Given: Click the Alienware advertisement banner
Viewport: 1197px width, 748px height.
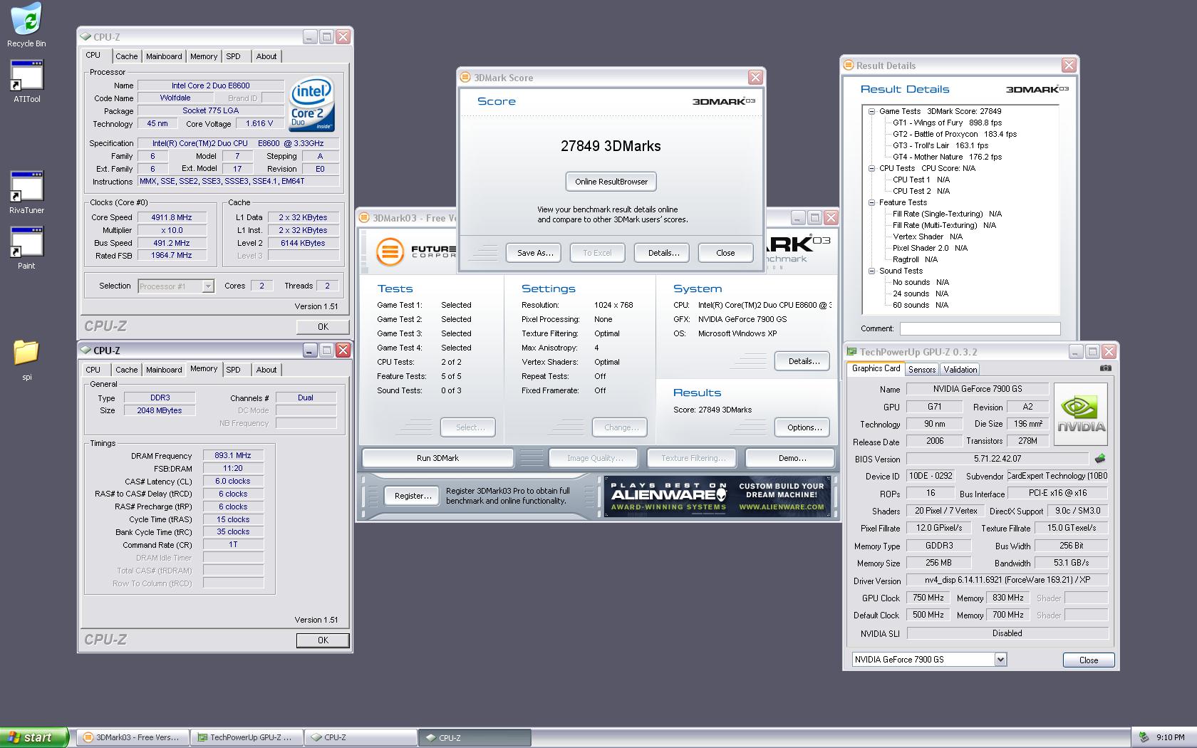Looking at the screenshot, I should (x=718, y=496).
